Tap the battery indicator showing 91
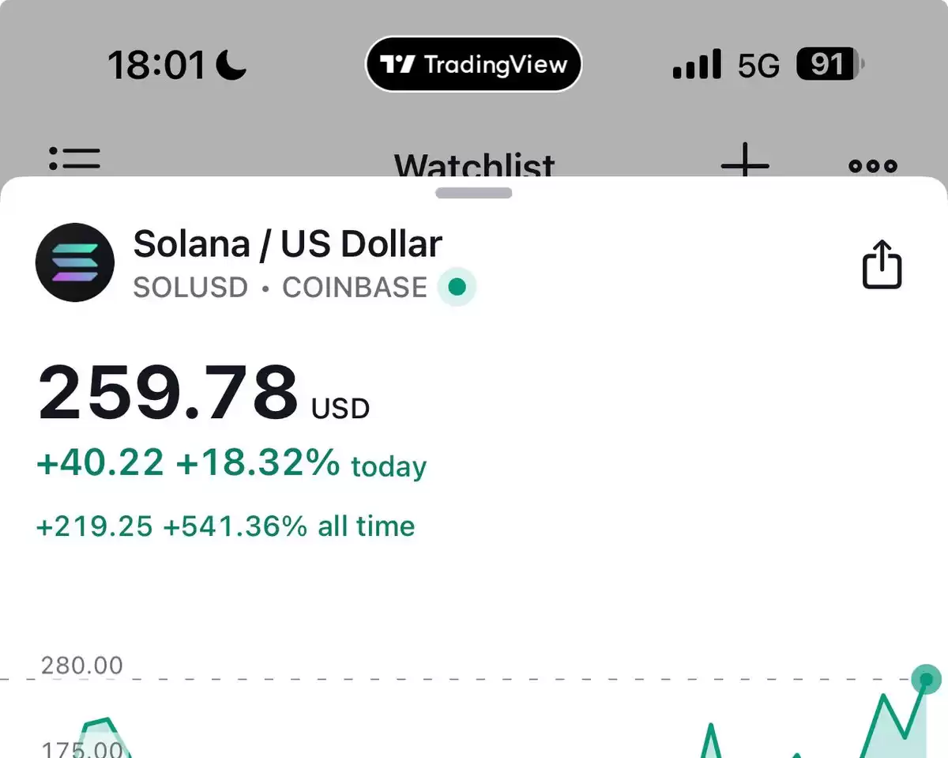The image size is (948, 758). point(830,64)
